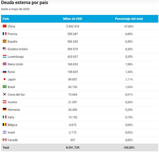159x152 pixels.
Task: Click the United States flag icon
Action: click(x=5, y=49)
